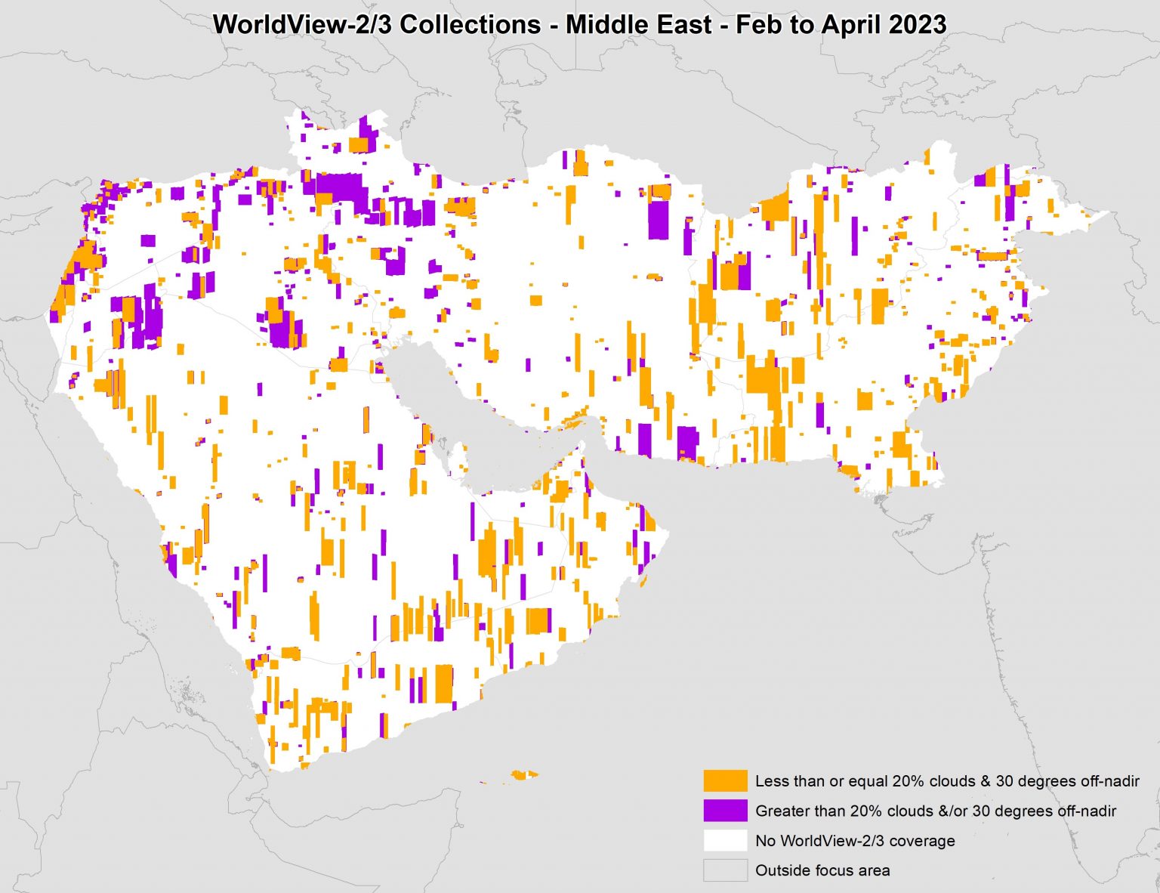Click legend text 'Less than or equal 20% clouds & 30 degrees off-nadir'
Viewport: 1160px width, 893px height.
[947, 781]
